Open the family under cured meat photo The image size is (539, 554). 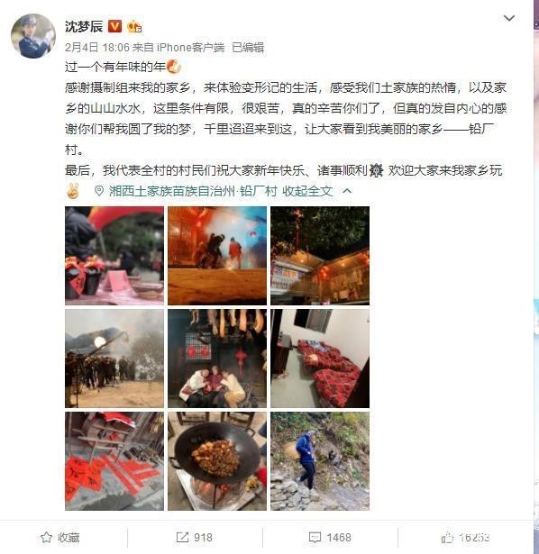217,359
